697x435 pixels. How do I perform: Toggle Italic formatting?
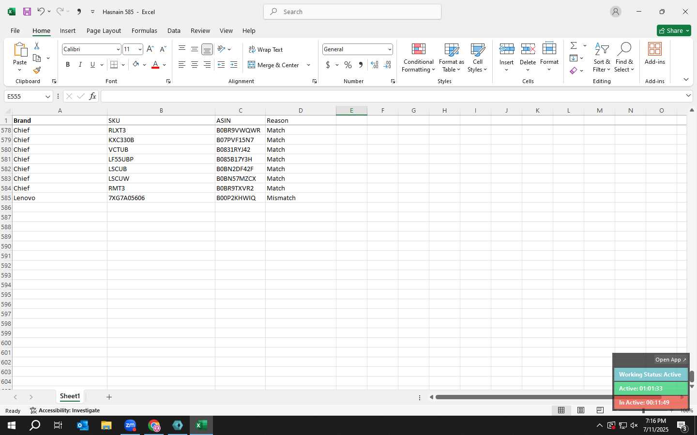click(80, 65)
